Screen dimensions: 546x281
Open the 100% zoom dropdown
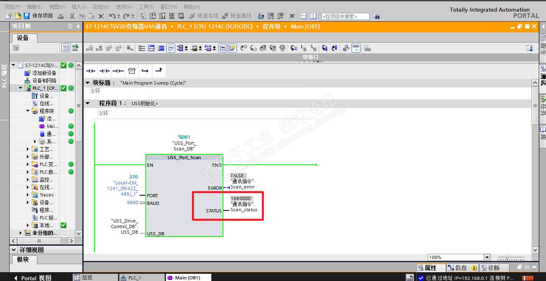pyautogui.click(x=487, y=257)
